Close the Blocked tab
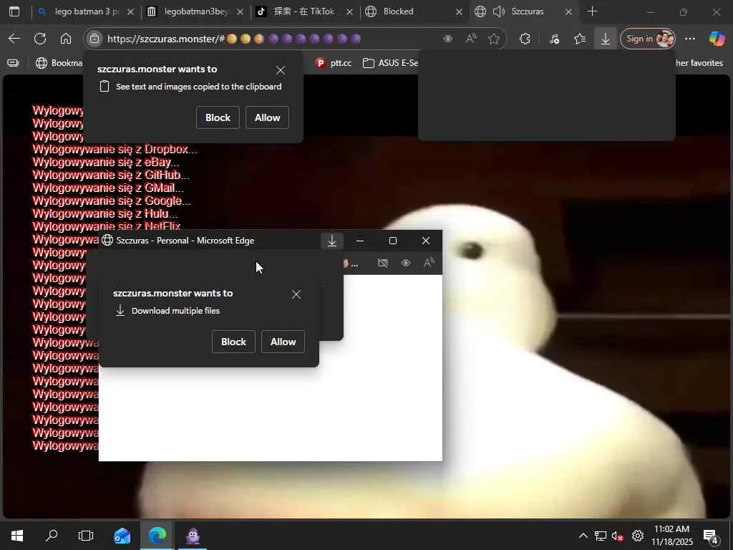Screen dimensions: 733x550 pyautogui.click(x=459, y=11)
